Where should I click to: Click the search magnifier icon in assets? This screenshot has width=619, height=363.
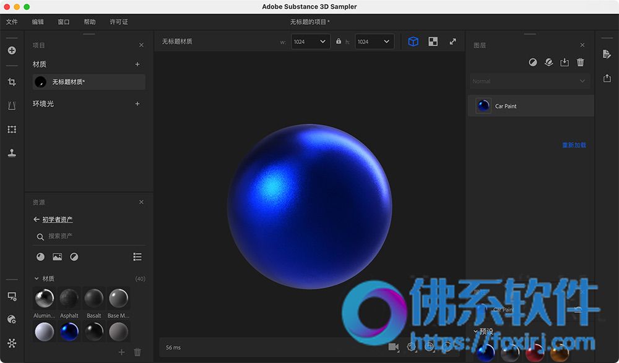tap(40, 237)
